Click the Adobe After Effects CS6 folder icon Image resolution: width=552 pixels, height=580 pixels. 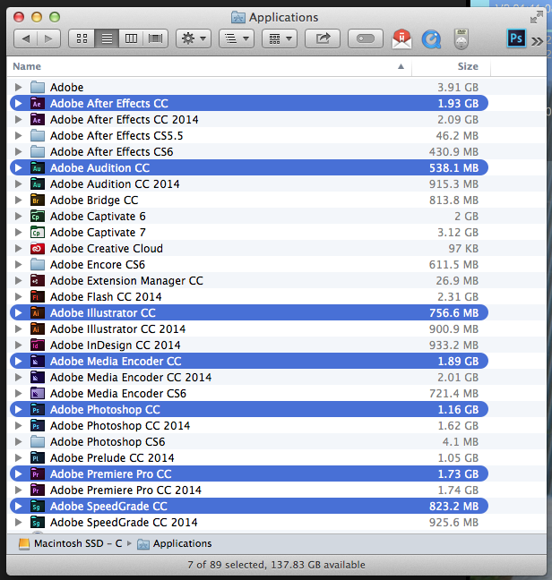click(38, 151)
